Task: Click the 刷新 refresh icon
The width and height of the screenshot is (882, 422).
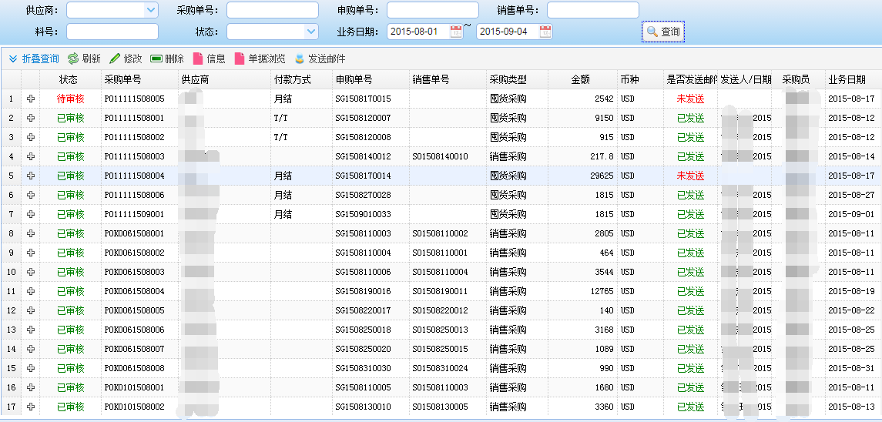Action: click(73, 59)
